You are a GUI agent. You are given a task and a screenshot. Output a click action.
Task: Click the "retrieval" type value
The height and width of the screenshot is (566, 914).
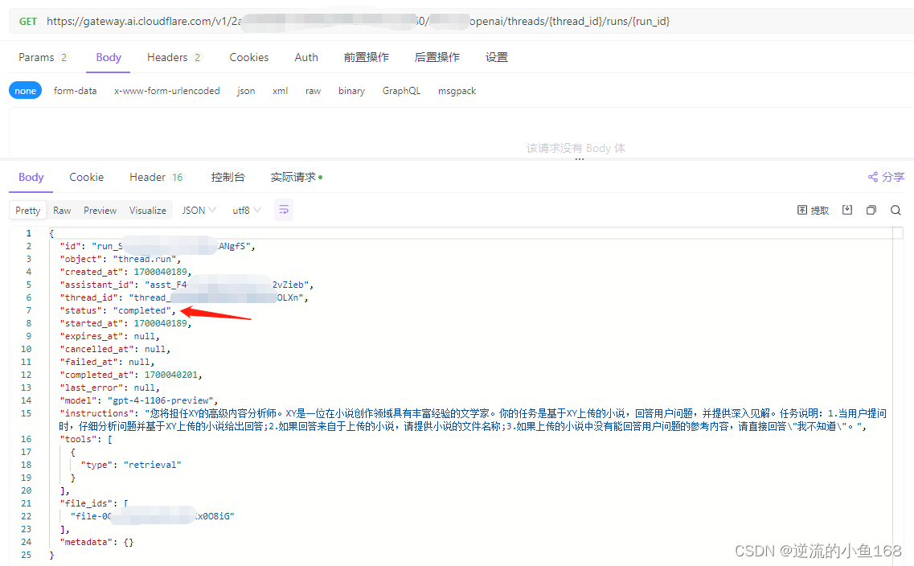[152, 465]
